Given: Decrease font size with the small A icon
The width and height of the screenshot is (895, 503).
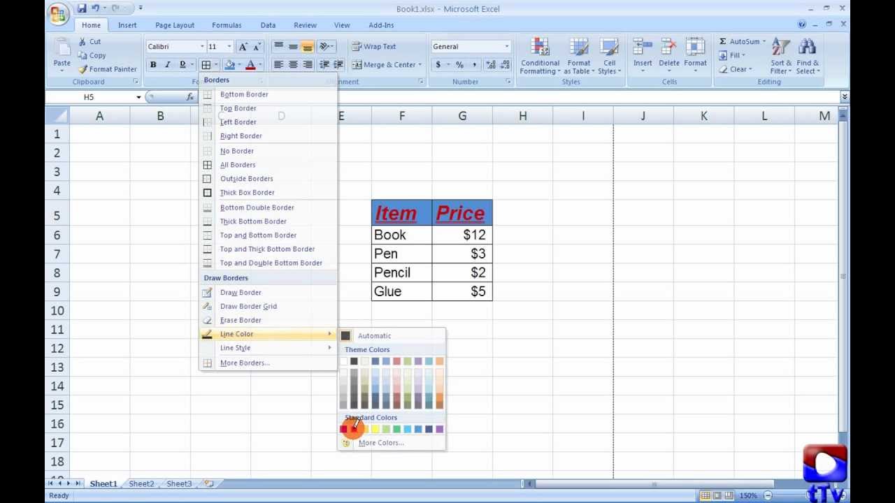Looking at the screenshot, I should [x=257, y=47].
